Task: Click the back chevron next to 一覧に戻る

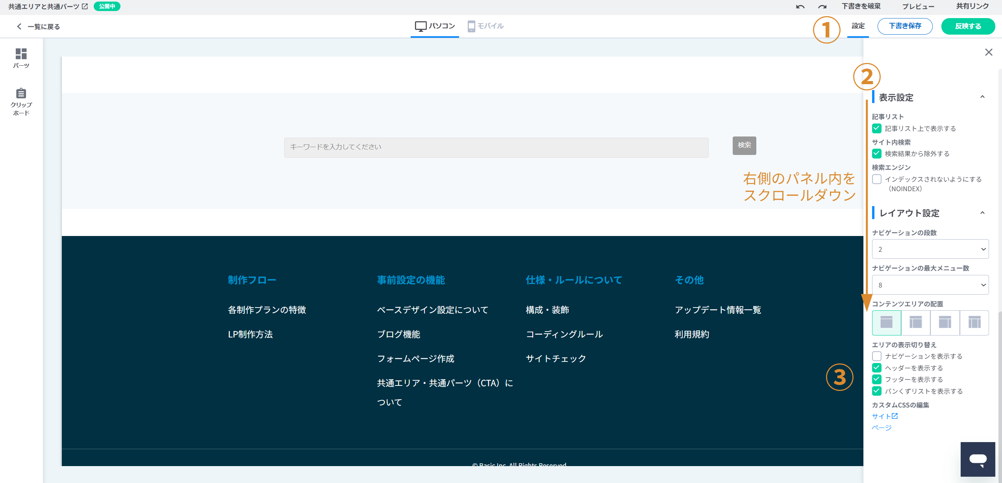Action: [x=19, y=26]
